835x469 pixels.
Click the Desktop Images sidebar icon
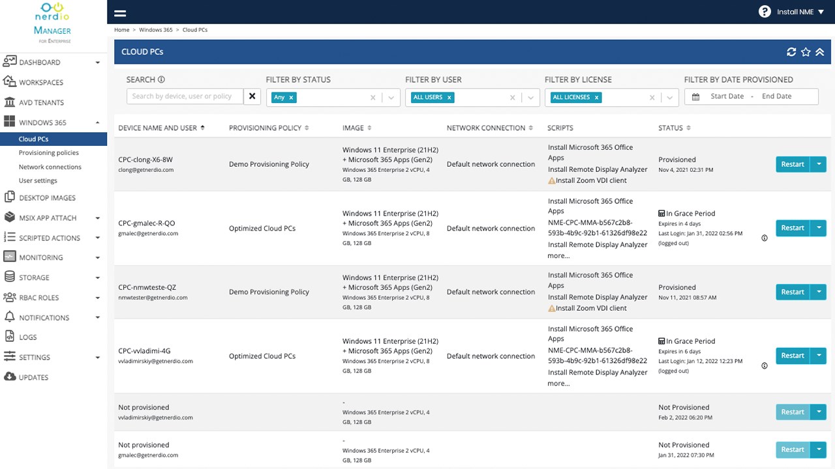point(10,197)
